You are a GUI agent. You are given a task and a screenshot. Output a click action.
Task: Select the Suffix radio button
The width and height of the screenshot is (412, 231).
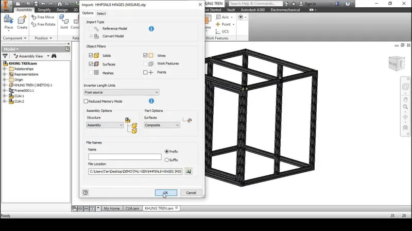pyautogui.click(x=166, y=160)
